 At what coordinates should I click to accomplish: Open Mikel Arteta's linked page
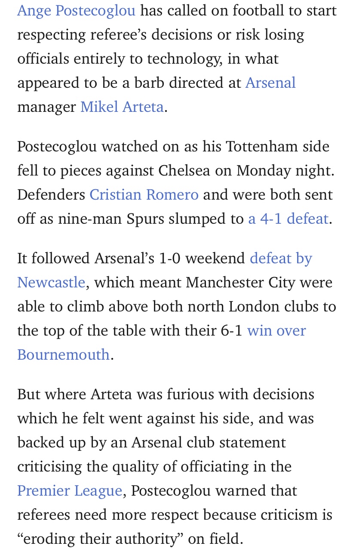[122, 106]
